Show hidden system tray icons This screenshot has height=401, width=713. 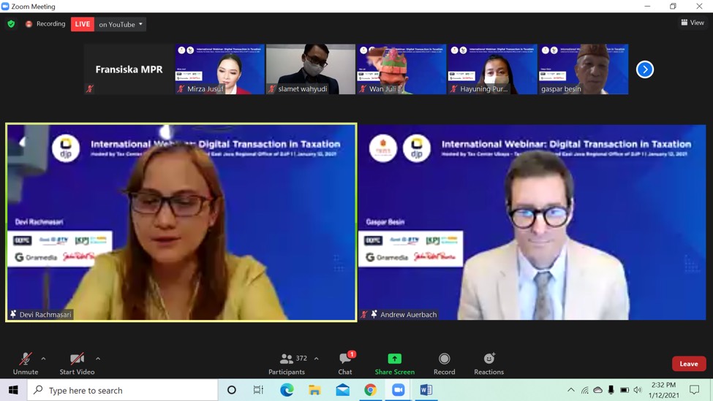point(571,390)
